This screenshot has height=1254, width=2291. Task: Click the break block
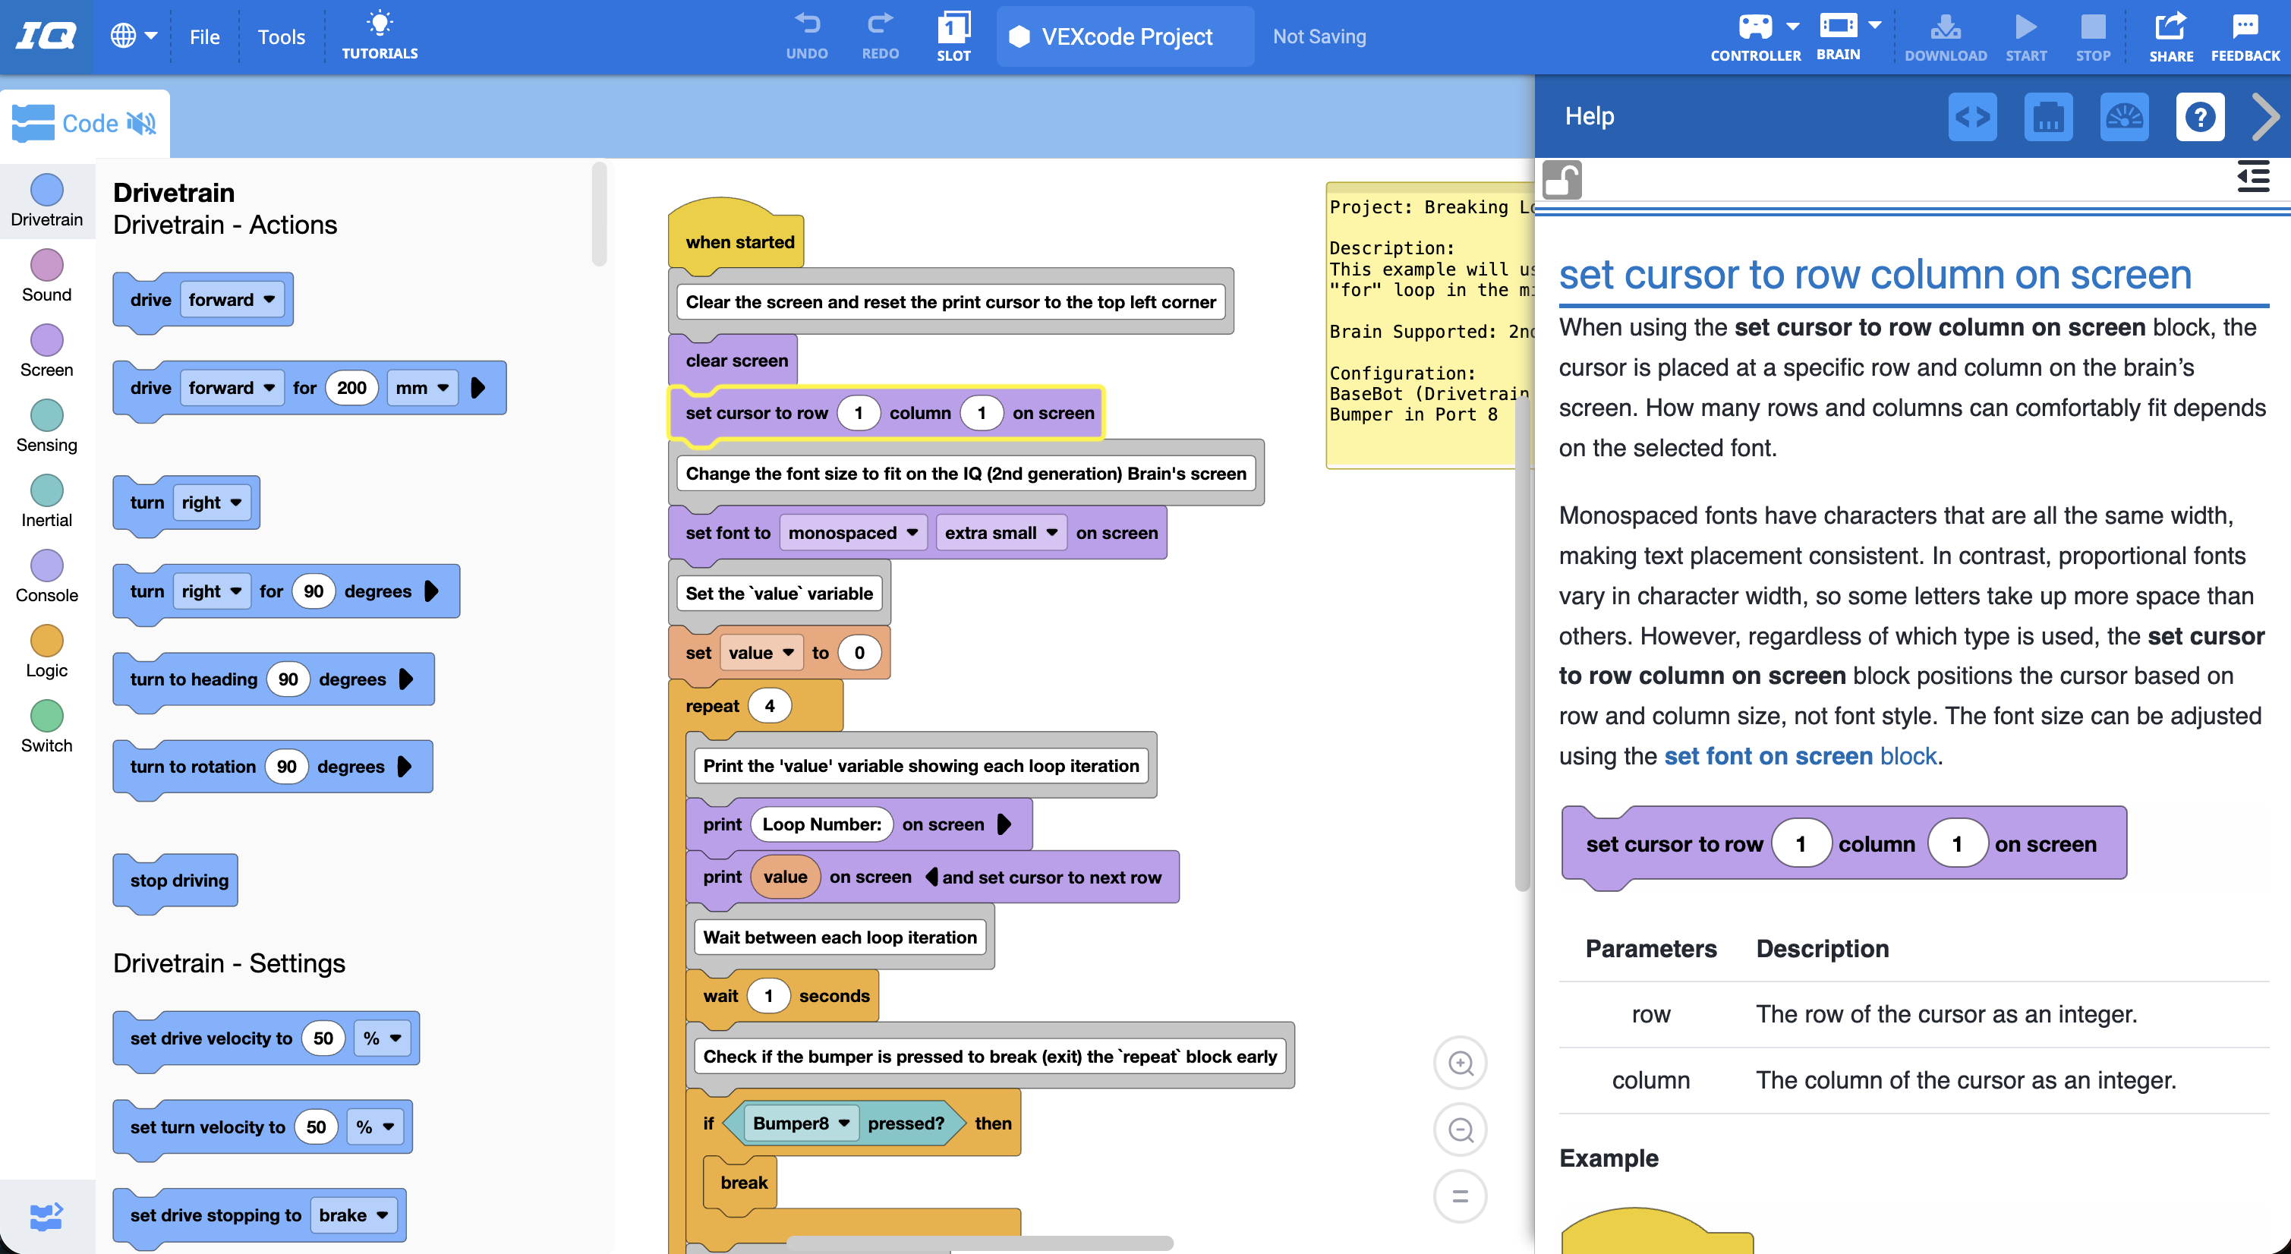[740, 1183]
